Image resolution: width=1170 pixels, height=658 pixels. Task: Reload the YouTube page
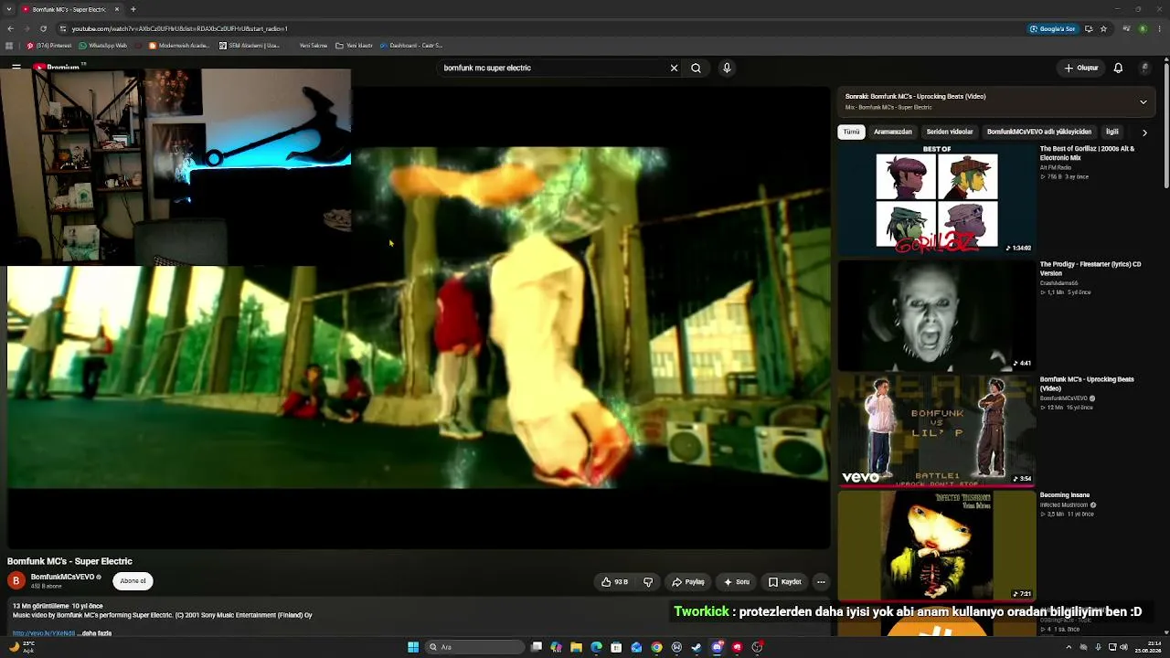pos(45,28)
